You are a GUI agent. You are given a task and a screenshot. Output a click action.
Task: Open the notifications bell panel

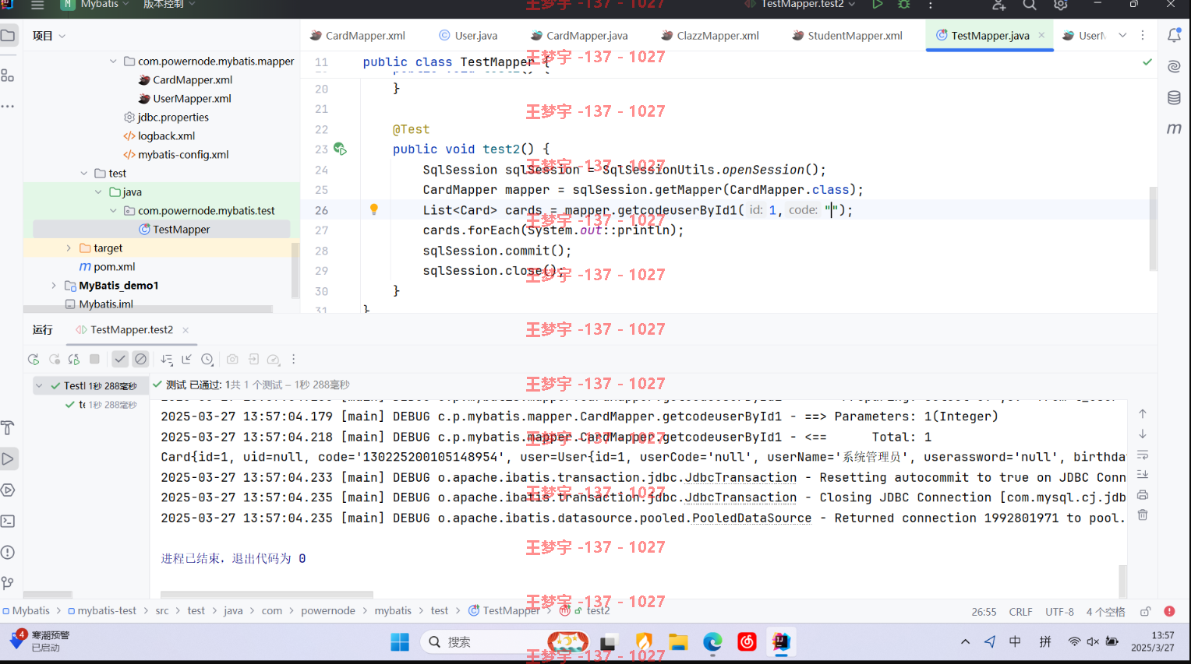1174,35
